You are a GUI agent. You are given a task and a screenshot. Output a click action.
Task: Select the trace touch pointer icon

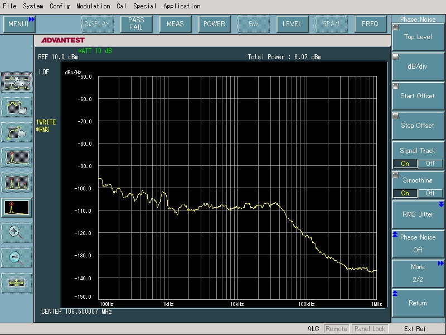[x=17, y=107]
